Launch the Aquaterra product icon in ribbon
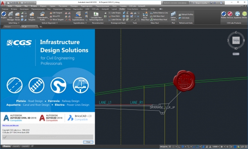 tap(237, 15)
